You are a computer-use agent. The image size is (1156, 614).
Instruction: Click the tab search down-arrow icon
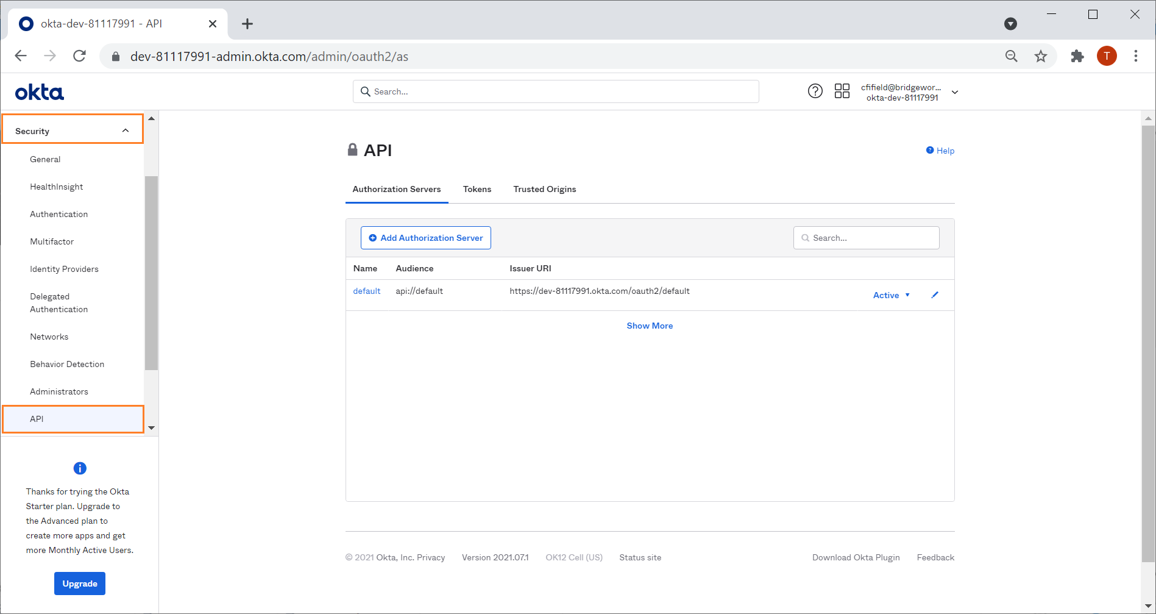point(1010,24)
